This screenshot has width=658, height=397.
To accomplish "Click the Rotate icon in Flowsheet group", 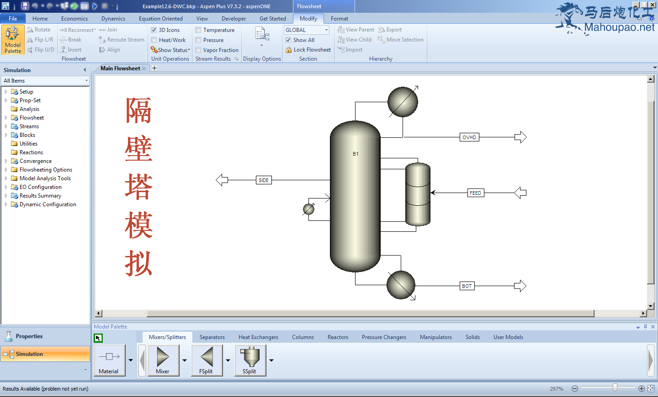I will click(30, 30).
